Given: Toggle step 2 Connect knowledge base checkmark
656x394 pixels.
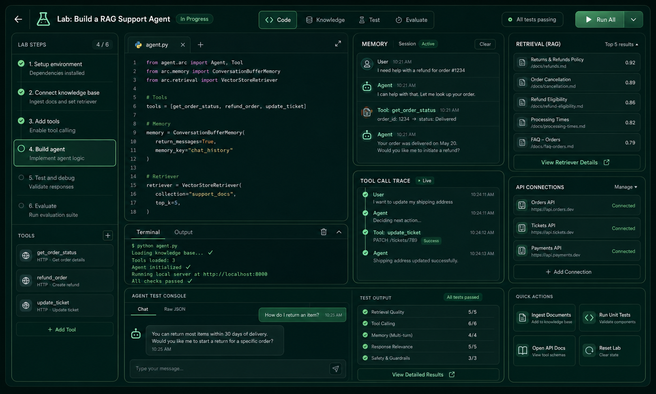Looking at the screenshot, I should 21,92.
